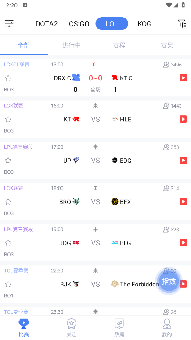The image size is (191, 340).
Task: Play live stream for DRX.C vs KT.C
Action: pos(183,78)
